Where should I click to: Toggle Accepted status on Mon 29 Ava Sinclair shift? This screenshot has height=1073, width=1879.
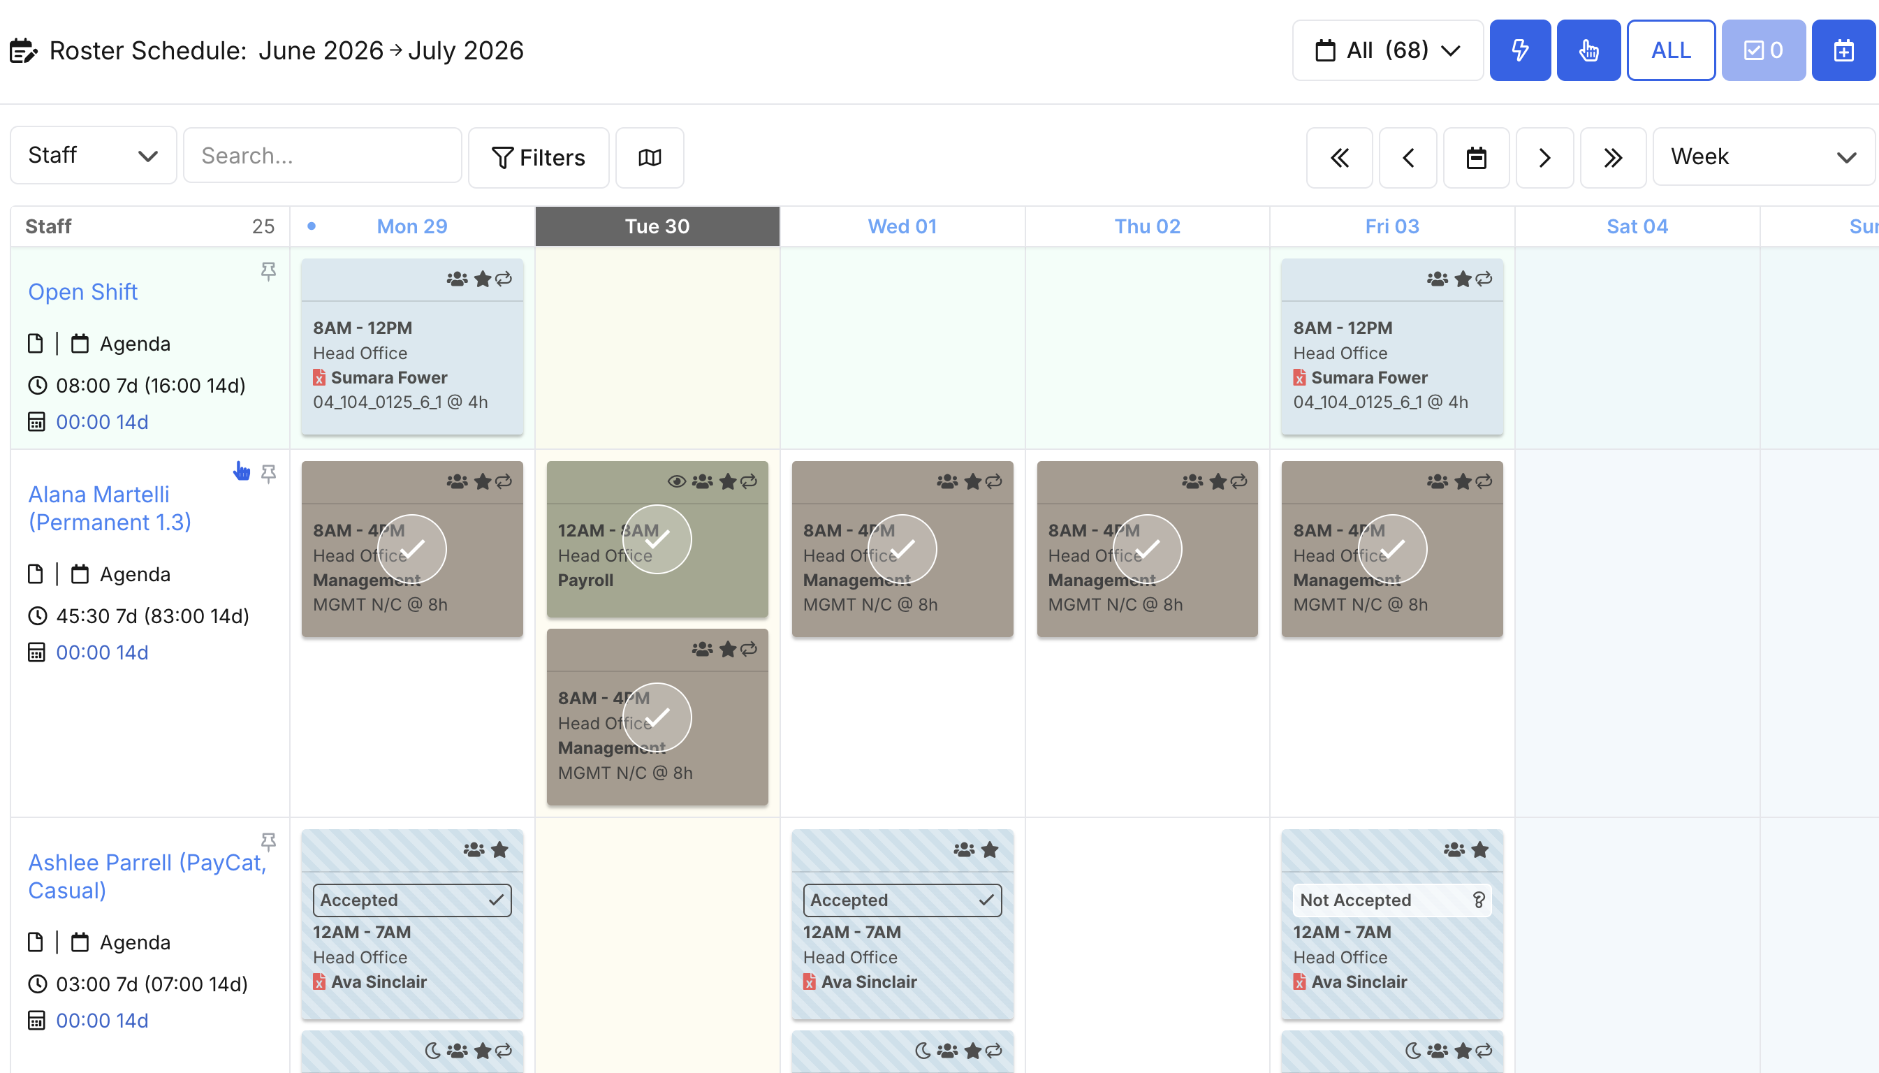(x=412, y=900)
